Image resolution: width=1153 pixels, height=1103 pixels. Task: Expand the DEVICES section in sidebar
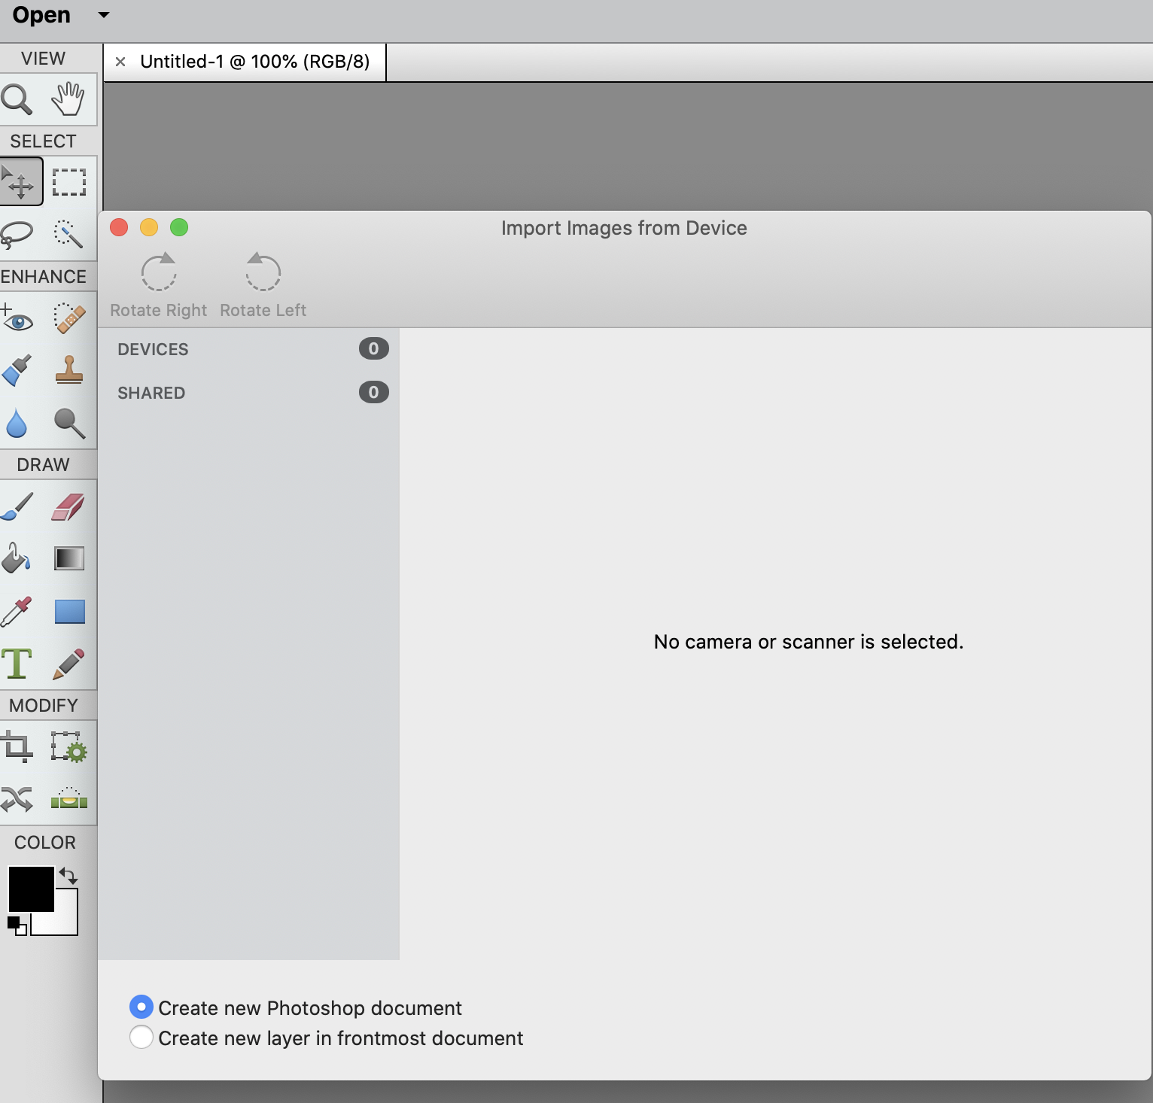click(154, 349)
